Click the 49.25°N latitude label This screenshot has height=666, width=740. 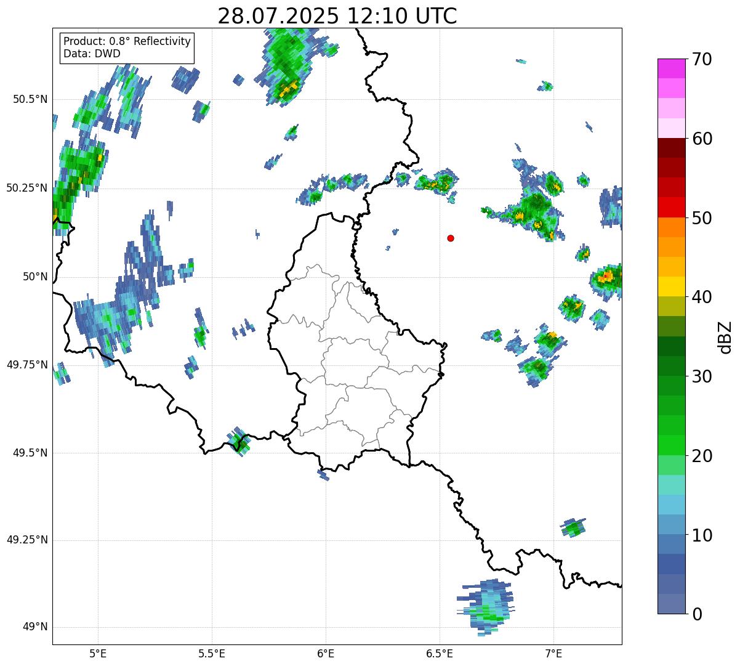coord(27,540)
